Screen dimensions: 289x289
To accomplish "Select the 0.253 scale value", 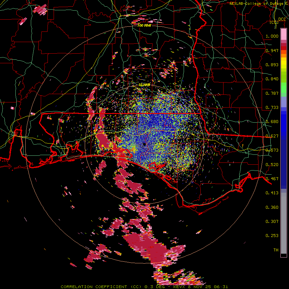I will coord(272,236).
